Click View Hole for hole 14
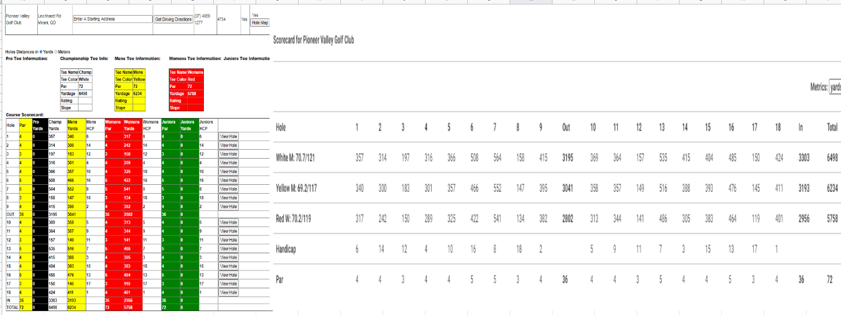 229,257
